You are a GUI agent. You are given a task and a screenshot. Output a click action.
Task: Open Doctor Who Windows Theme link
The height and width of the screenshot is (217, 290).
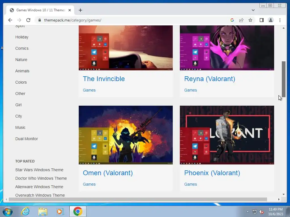coord(41,178)
